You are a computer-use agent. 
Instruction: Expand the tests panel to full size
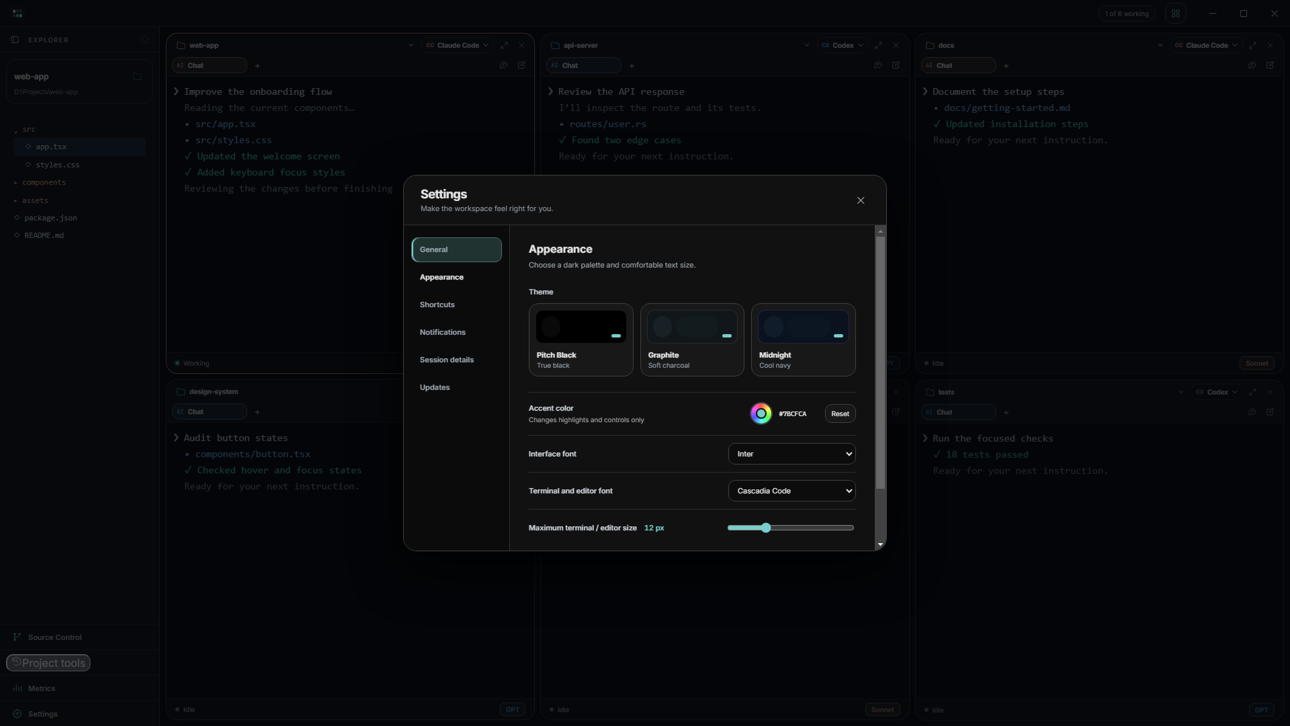click(x=1252, y=392)
